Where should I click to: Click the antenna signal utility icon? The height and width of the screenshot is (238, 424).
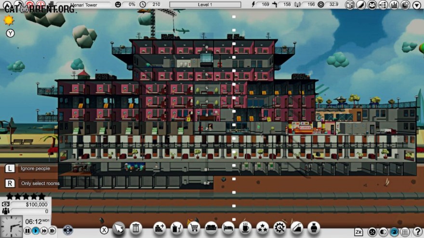click(297, 4)
